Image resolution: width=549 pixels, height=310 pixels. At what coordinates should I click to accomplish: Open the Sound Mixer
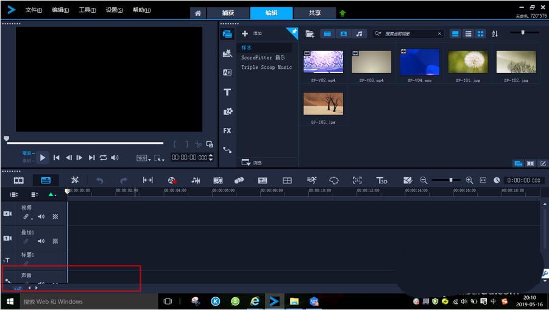pyautogui.click(x=196, y=180)
